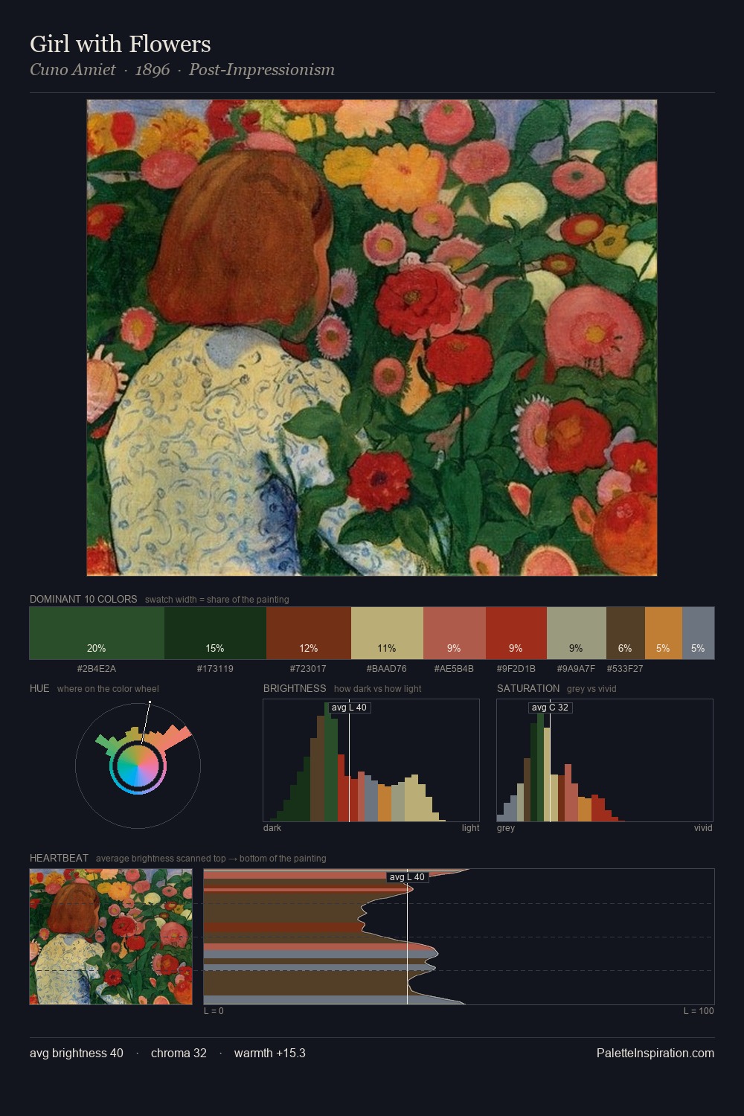This screenshot has height=1116, width=744.
Task: Click the DOMINANT 10 COLORS heading
Action: (x=83, y=599)
